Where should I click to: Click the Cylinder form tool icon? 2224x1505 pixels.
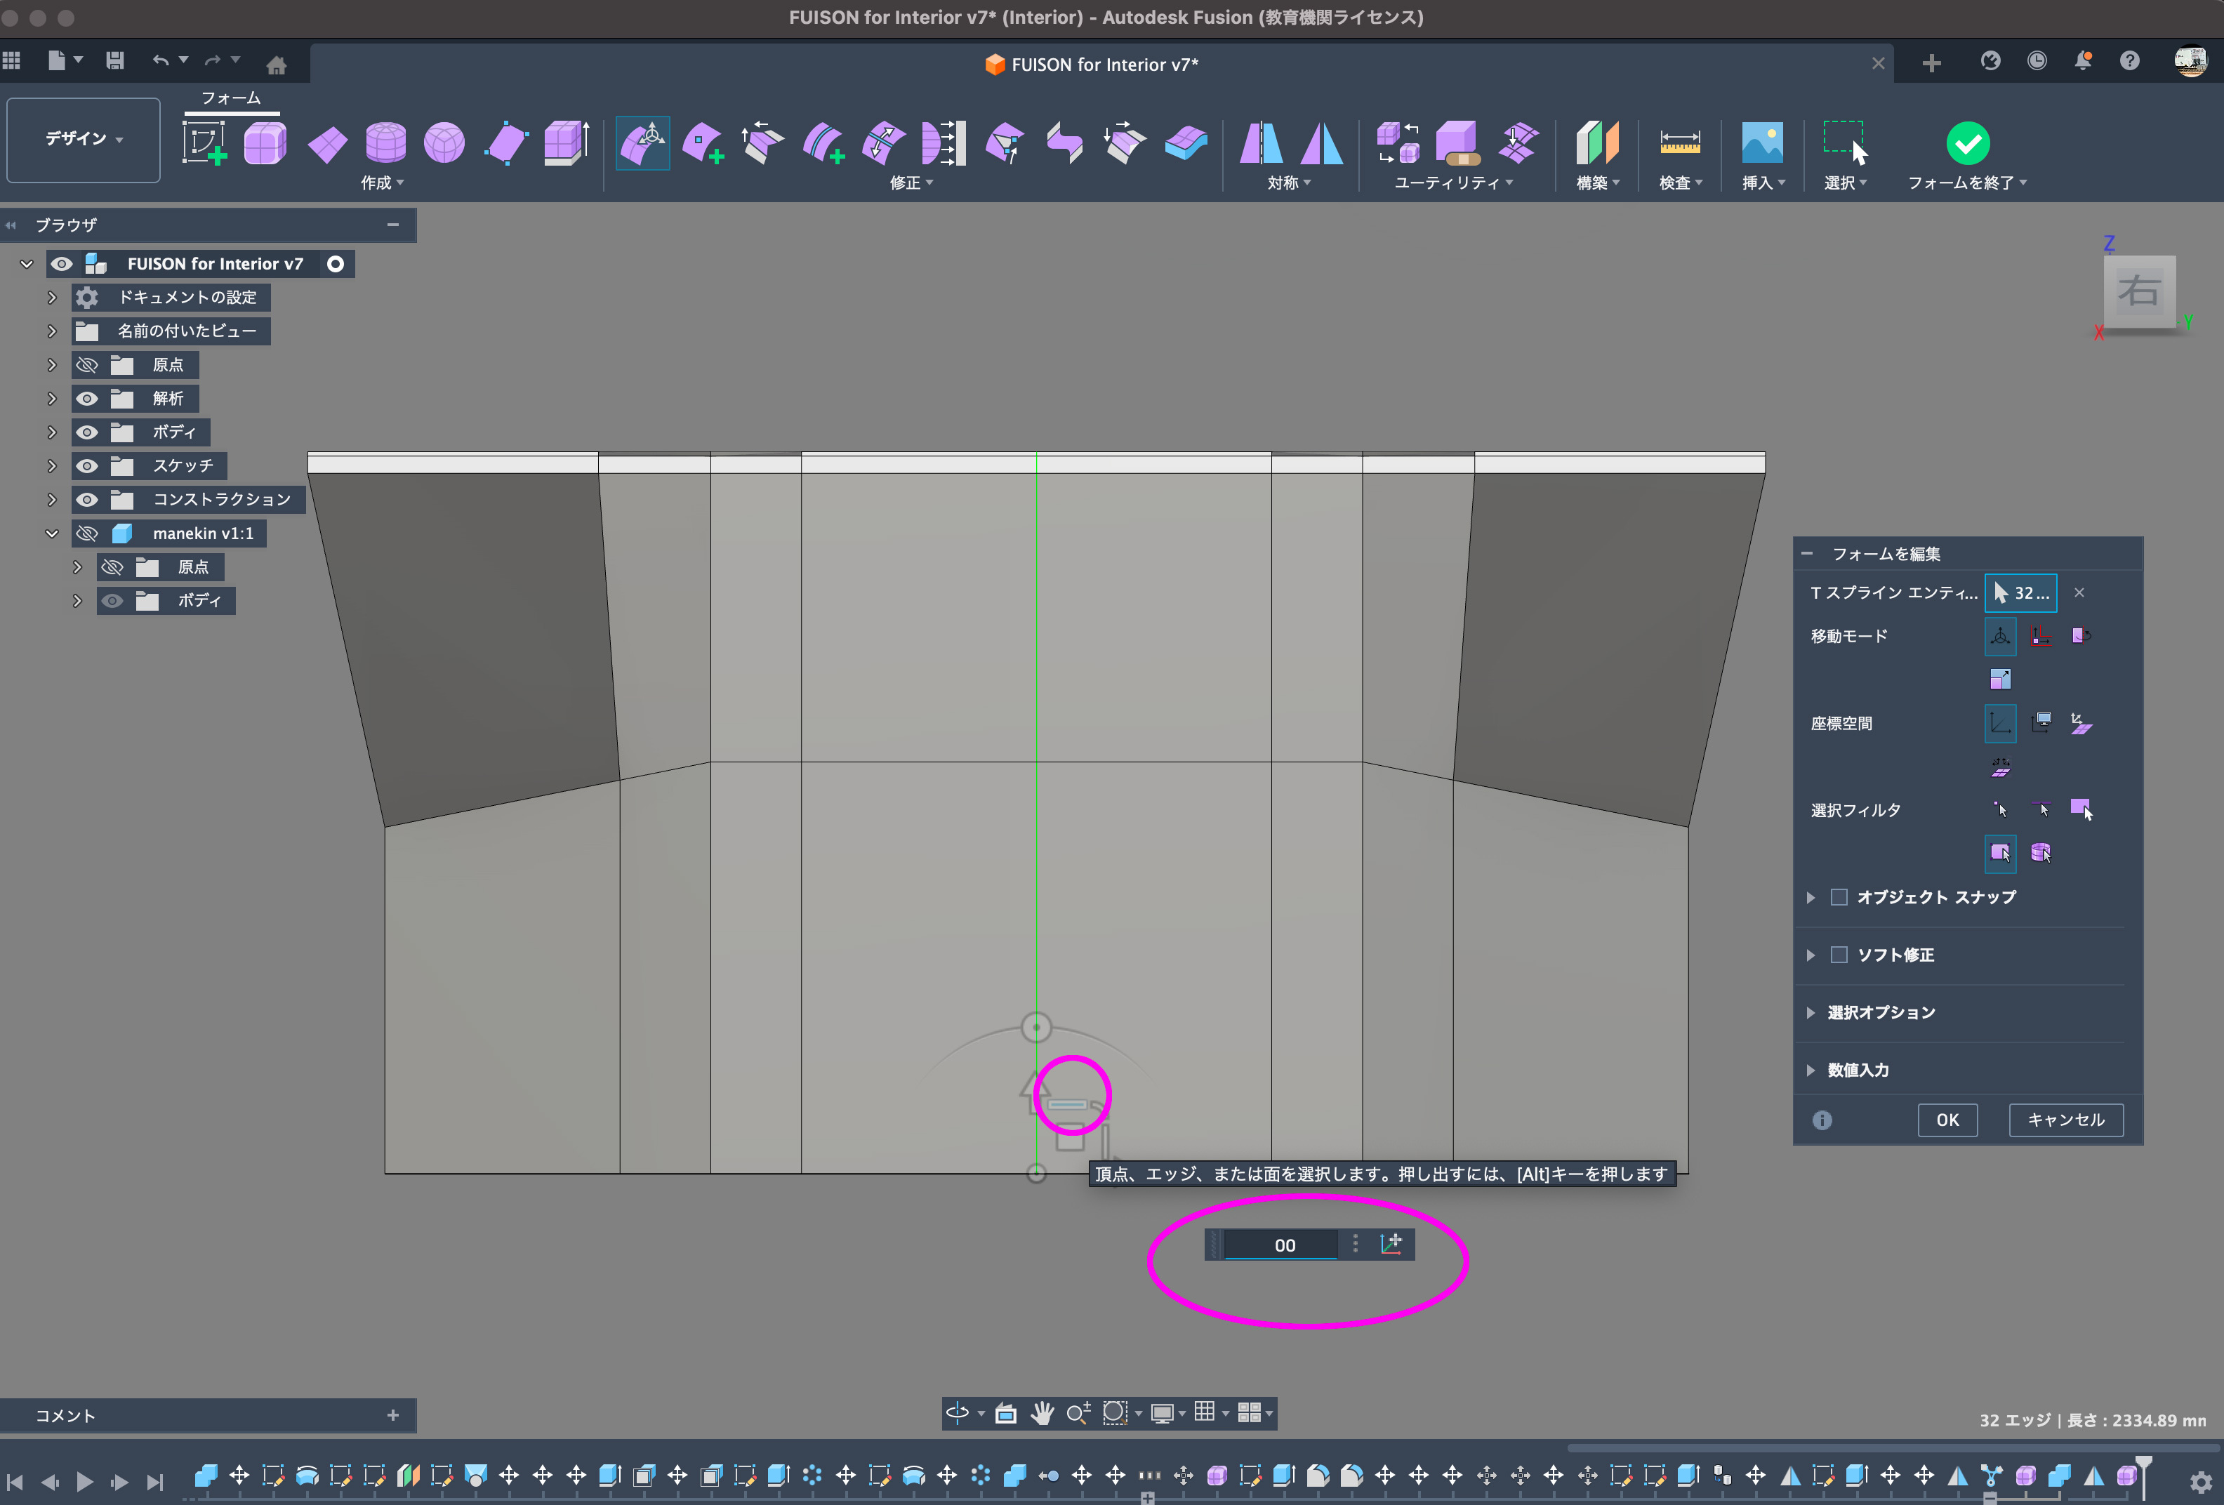point(385,143)
